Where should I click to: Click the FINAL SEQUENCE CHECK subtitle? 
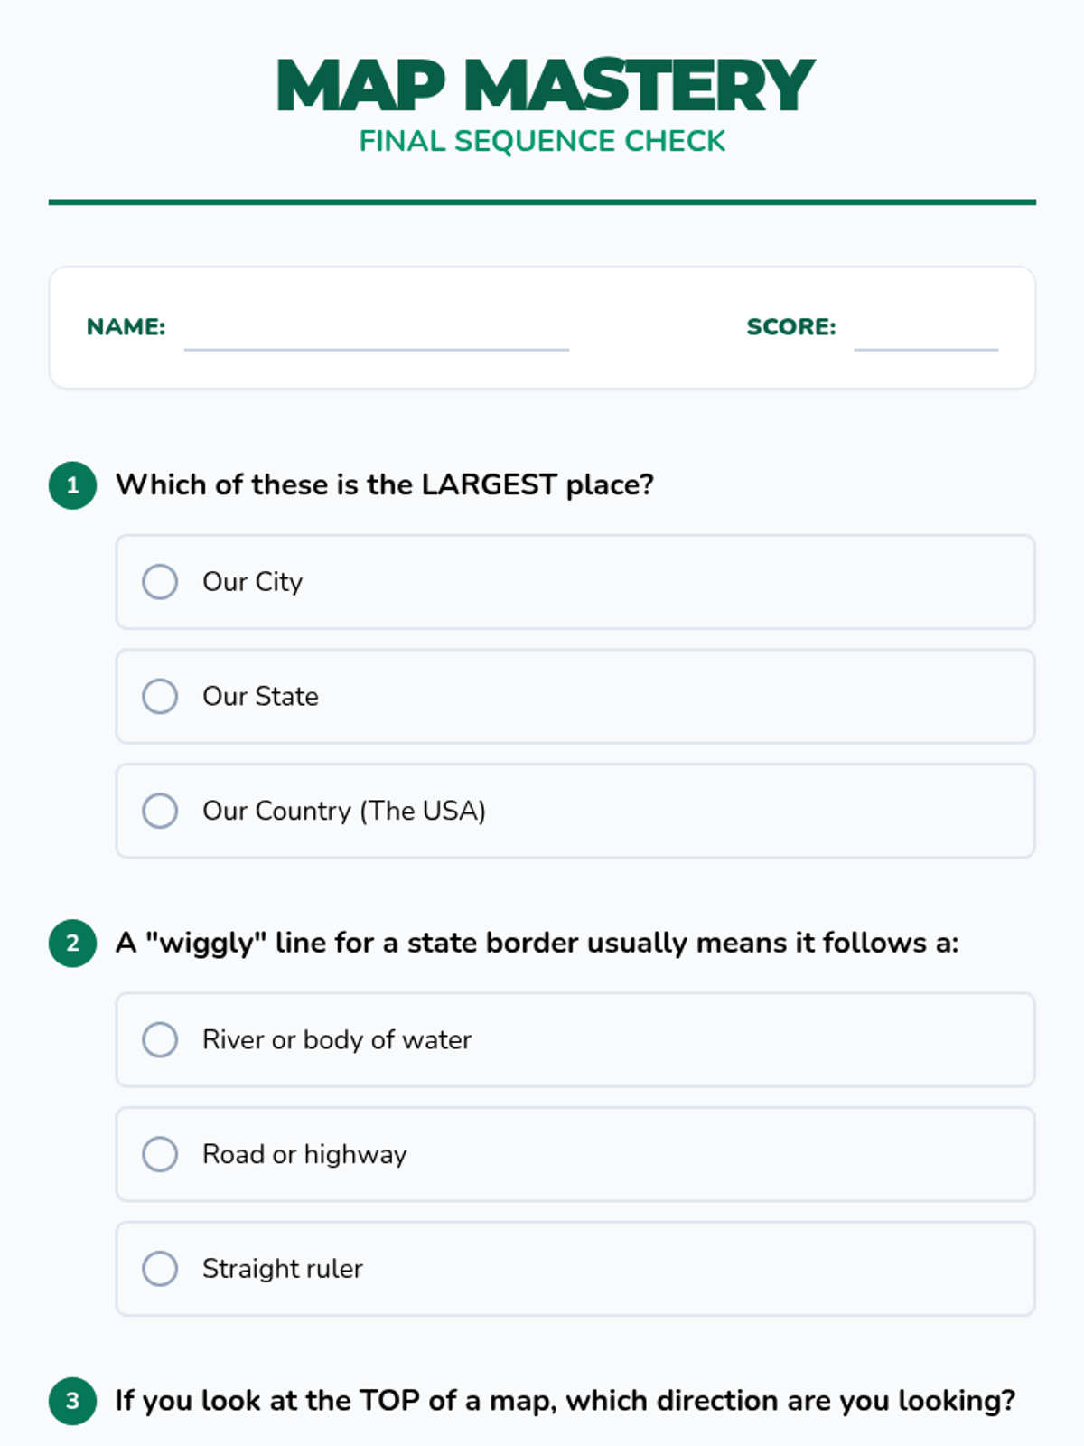542,142
